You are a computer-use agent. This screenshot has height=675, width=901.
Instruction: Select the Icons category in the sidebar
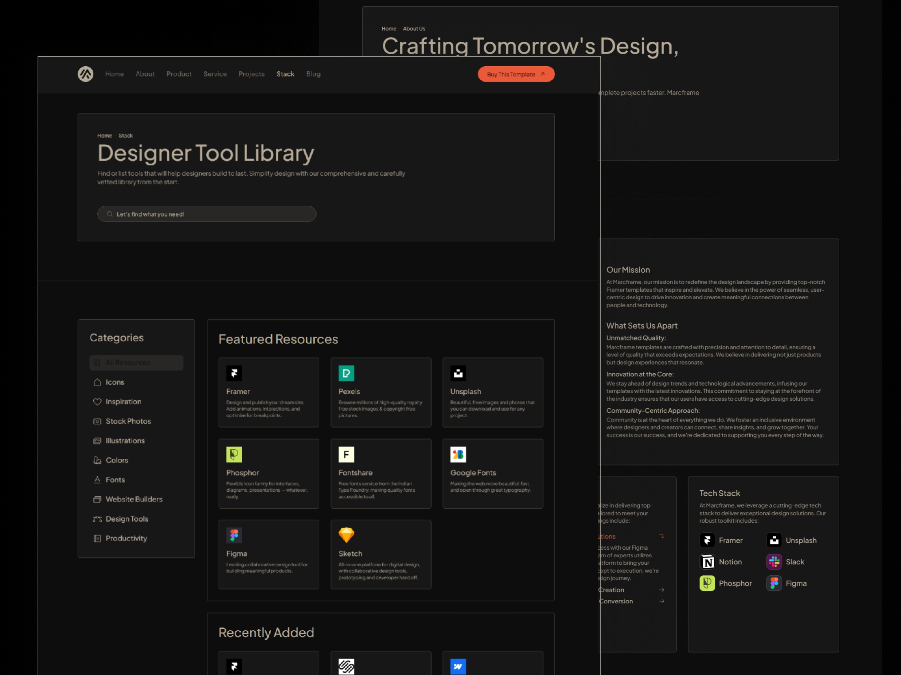115,382
